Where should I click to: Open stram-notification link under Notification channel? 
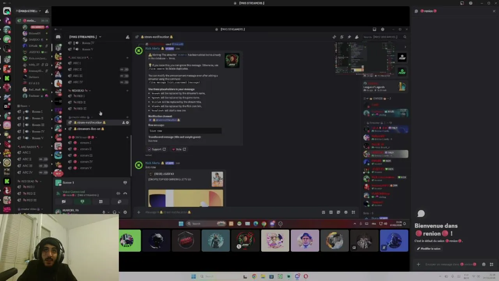pos(164,120)
